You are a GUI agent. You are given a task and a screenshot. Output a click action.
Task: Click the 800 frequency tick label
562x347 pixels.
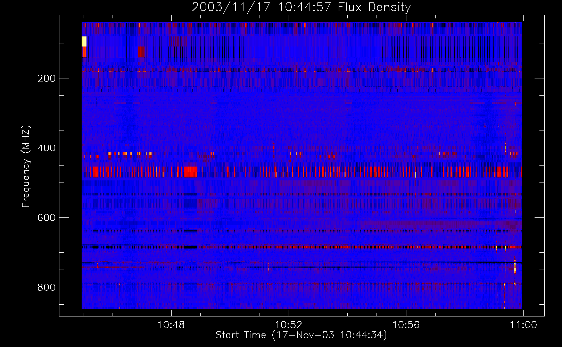pos(47,287)
